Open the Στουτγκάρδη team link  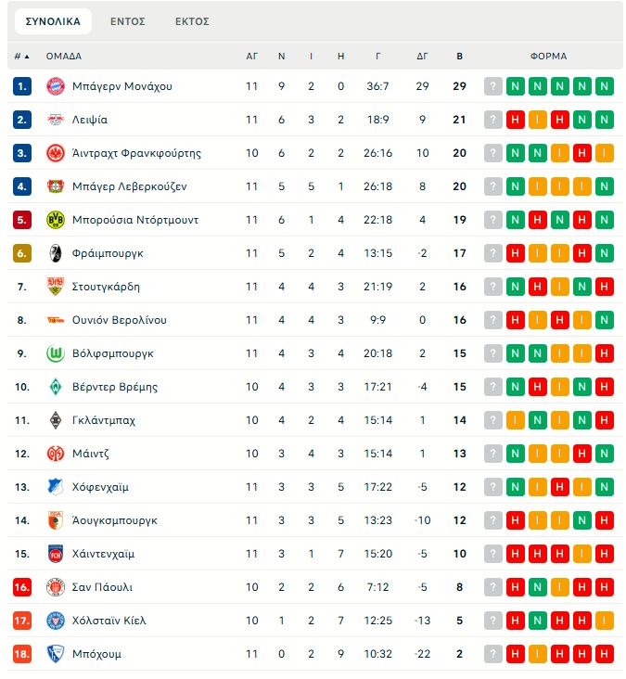click(x=106, y=287)
